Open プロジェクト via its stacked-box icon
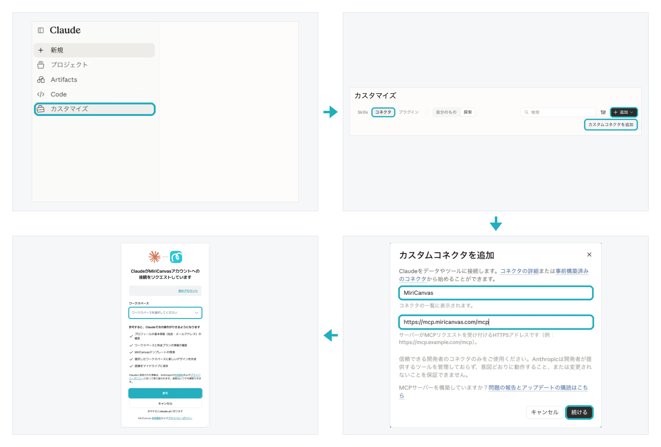This screenshot has width=661, height=447. click(41, 65)
